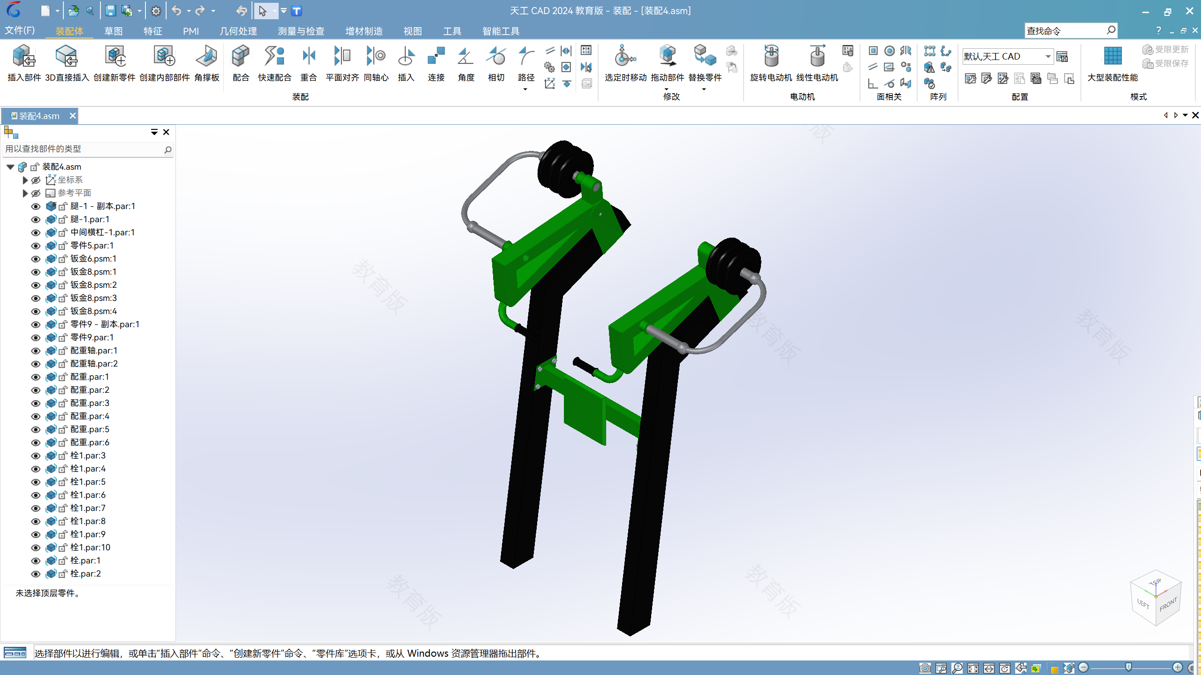
Task: Hide 配重轴.par:1 using eye icon
Action: (x=36, y=351)
